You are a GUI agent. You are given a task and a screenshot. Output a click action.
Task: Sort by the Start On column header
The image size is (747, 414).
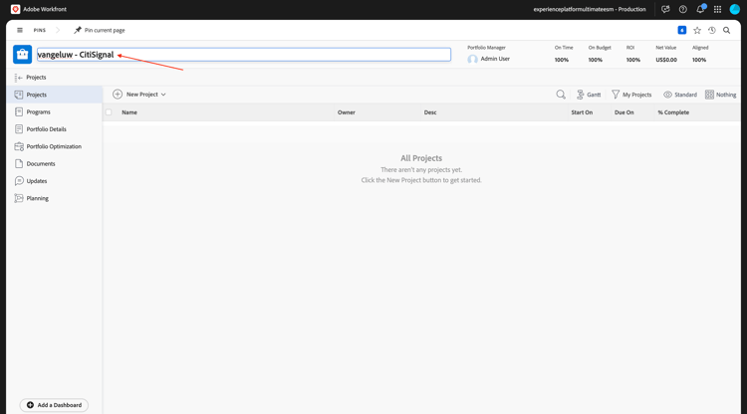click(x=582, y=112)
